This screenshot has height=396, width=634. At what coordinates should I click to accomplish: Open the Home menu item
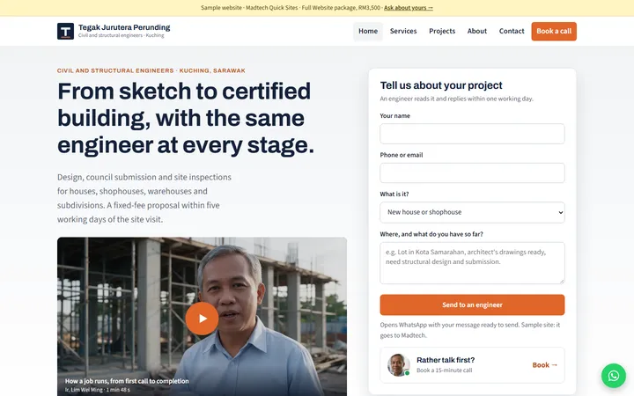click(x=368, y=31)
